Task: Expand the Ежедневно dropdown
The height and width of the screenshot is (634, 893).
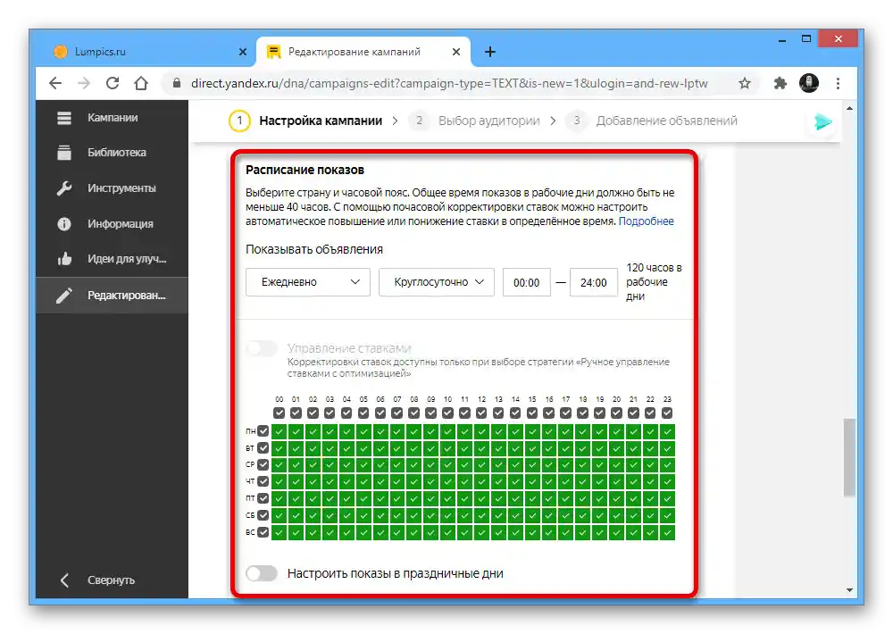Action: pyautogui.click(x=308, y=282)
